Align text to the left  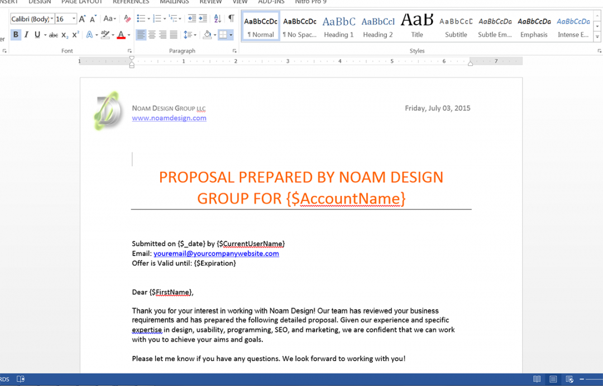click(x=141, y=35)
